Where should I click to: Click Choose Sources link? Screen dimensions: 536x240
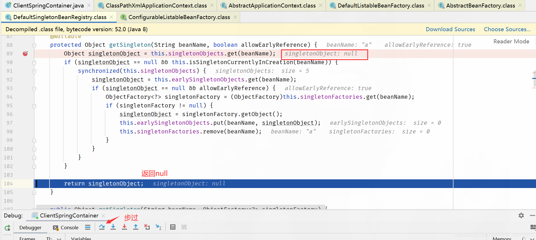[x=507, y=29]
